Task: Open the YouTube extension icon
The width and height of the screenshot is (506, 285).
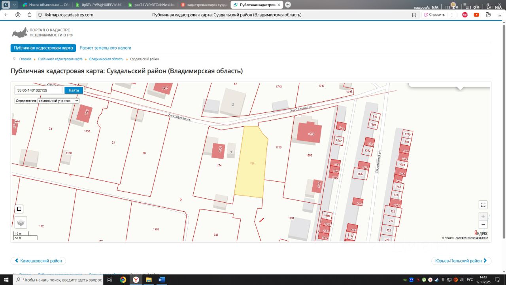Action: [x=476, y=15]
